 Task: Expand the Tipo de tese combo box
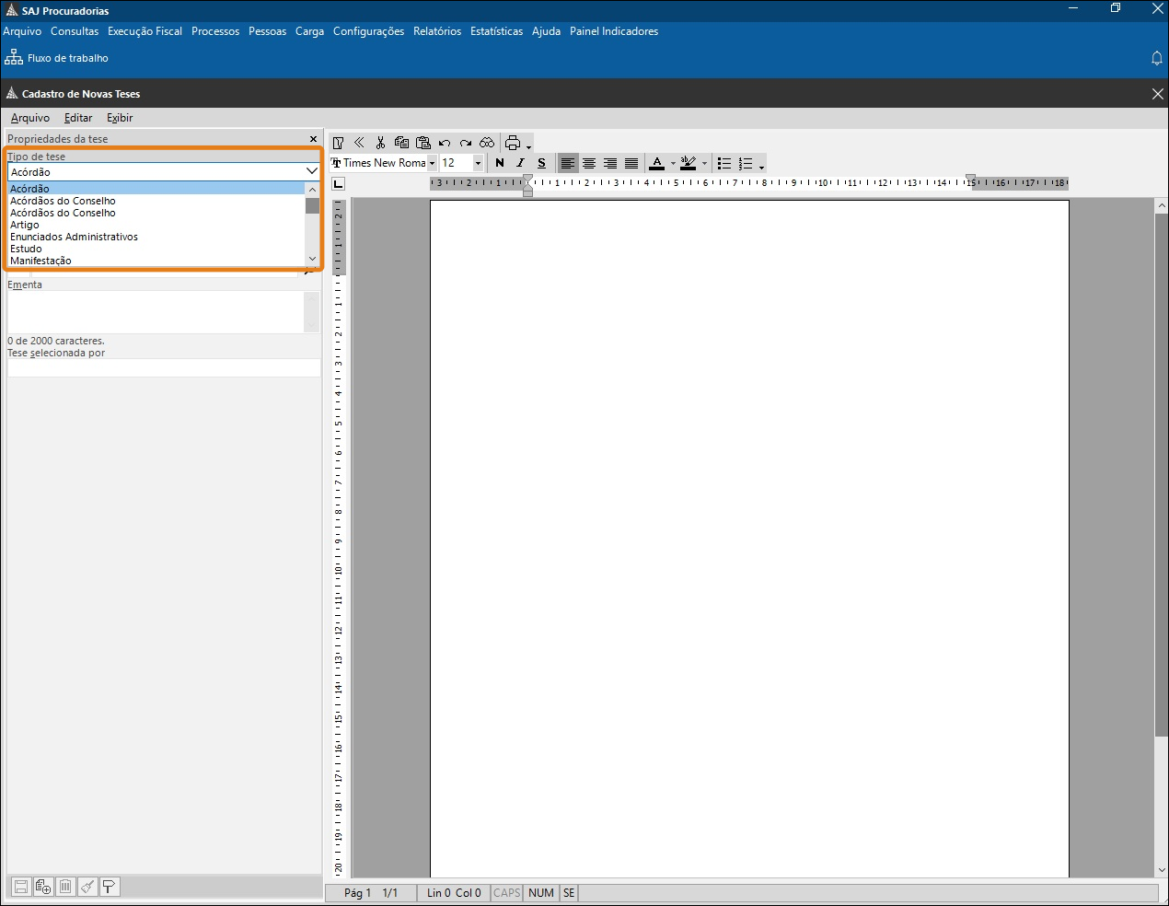point(311,171)
